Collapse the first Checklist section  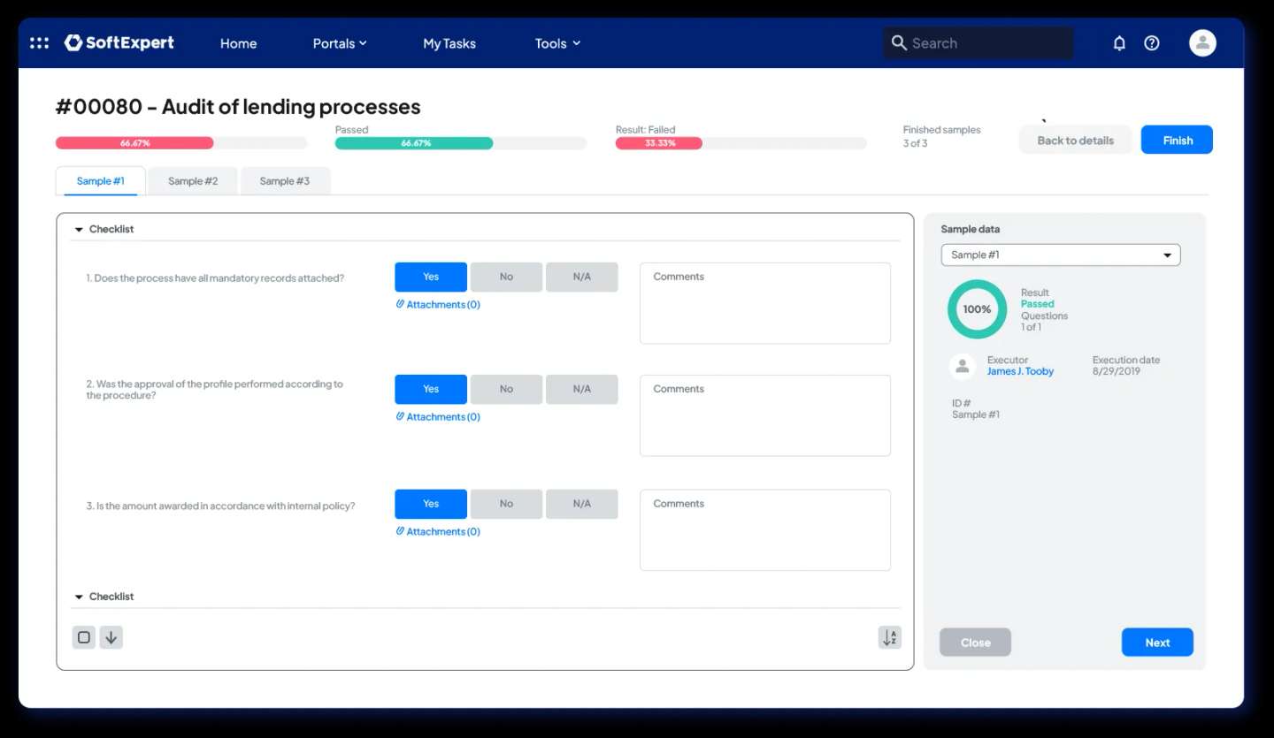click(x=79, y=230)
